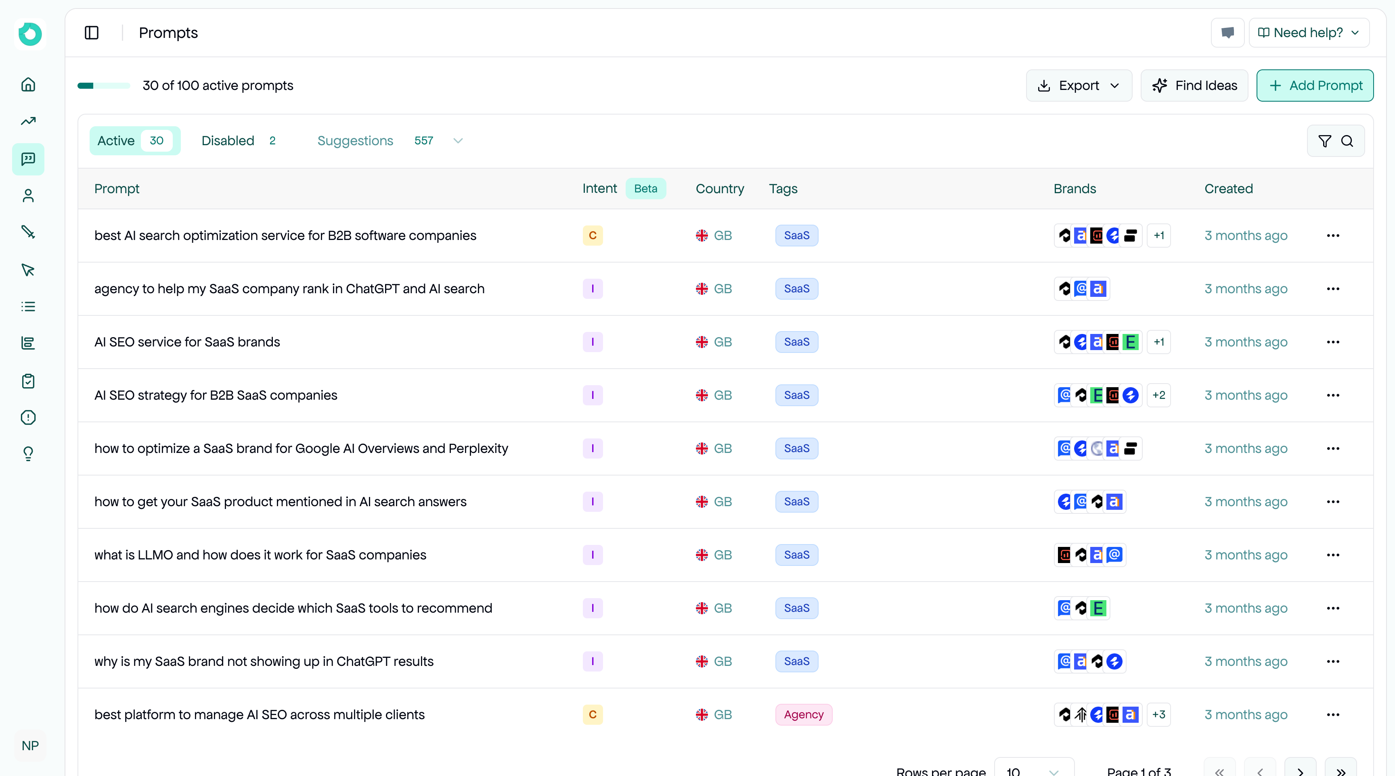Expand +1 brands in 'AI SEO service for SaaS brands' row
Viewport: 1395px width, 776px height.
point(1159,342)
